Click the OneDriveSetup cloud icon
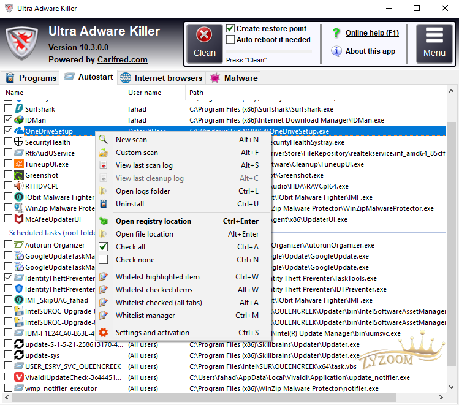The height and width of the screenshot is (405, 459). click(x=19, y=131)
